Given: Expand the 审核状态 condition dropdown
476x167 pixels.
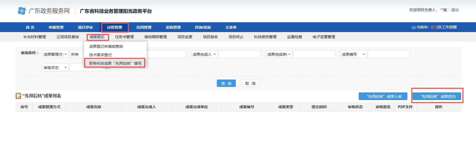Looking at the screenshot, I should tap(55, 67).
